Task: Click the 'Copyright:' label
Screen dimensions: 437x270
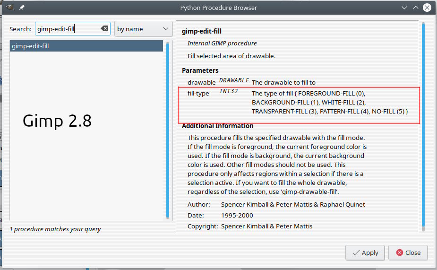Action: (x=203, y=226)
